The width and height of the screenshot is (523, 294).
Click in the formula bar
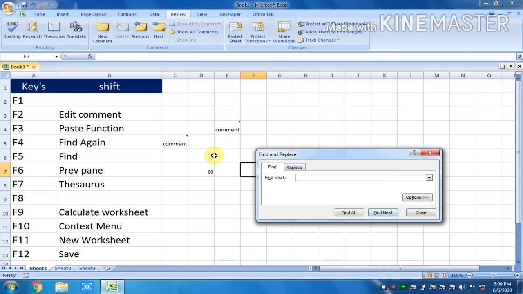[x=306, y=56]
